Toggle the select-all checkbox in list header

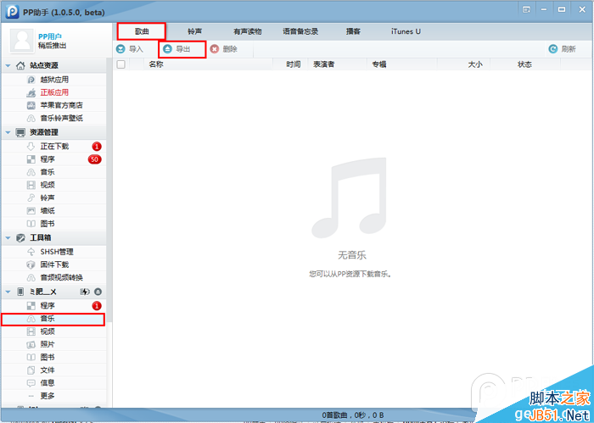[120, 64]
